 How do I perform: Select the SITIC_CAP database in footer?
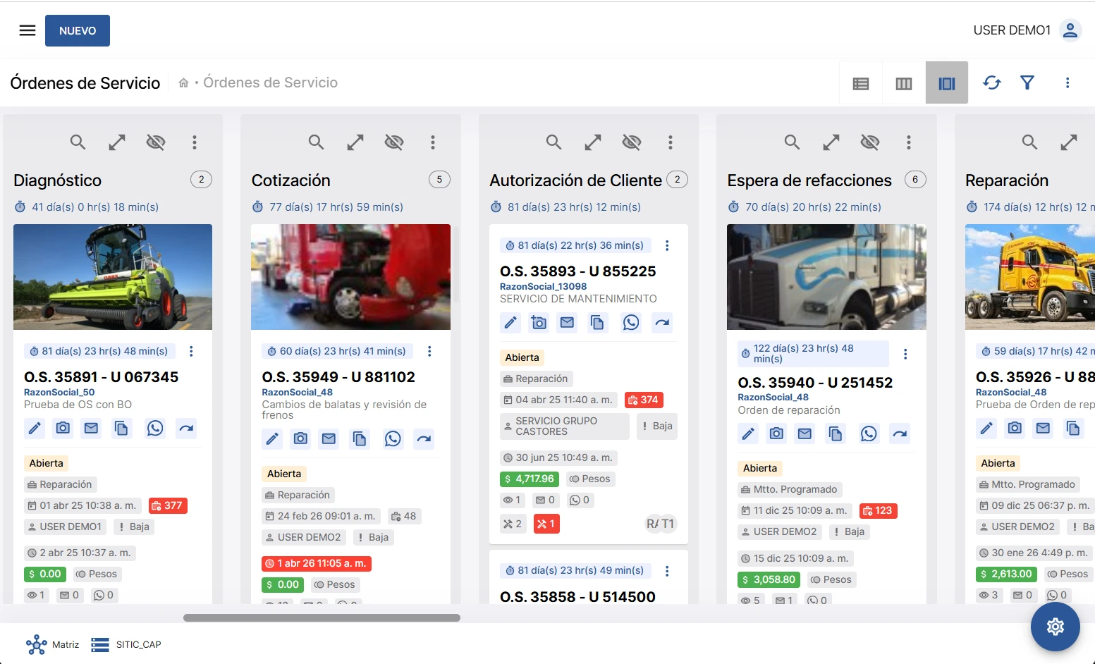pos(126,644)
